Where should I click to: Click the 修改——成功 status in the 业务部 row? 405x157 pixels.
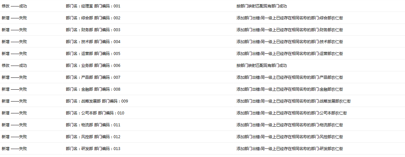[14, 66]
